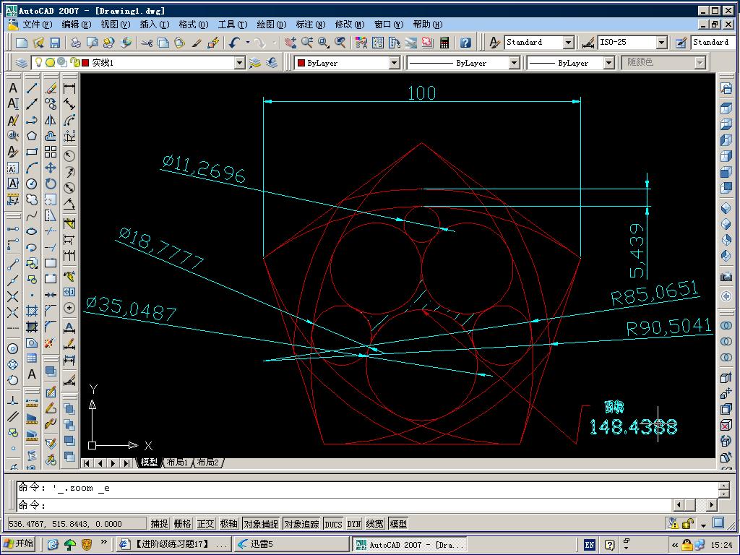Toggle 极轴 polar tracking
Image resolution: width=740 pixels, height=555 pixels.
point(229,523)
